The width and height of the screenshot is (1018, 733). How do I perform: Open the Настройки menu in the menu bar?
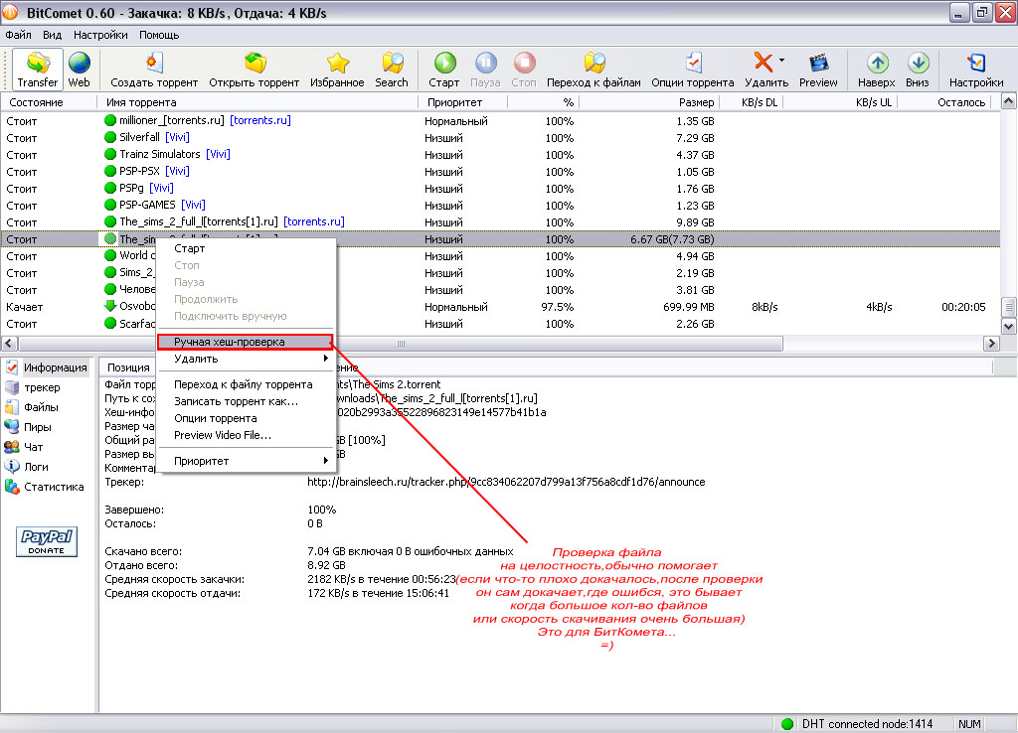pos(100,35)
